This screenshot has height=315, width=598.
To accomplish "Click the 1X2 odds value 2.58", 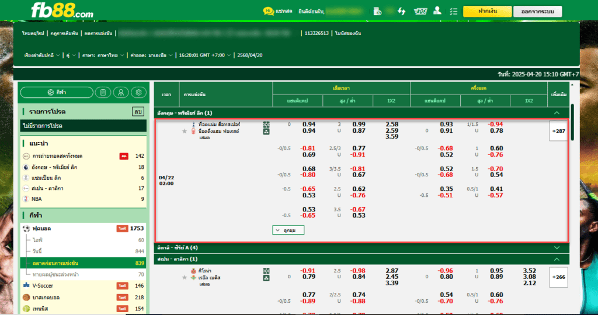I will [392, 125].
